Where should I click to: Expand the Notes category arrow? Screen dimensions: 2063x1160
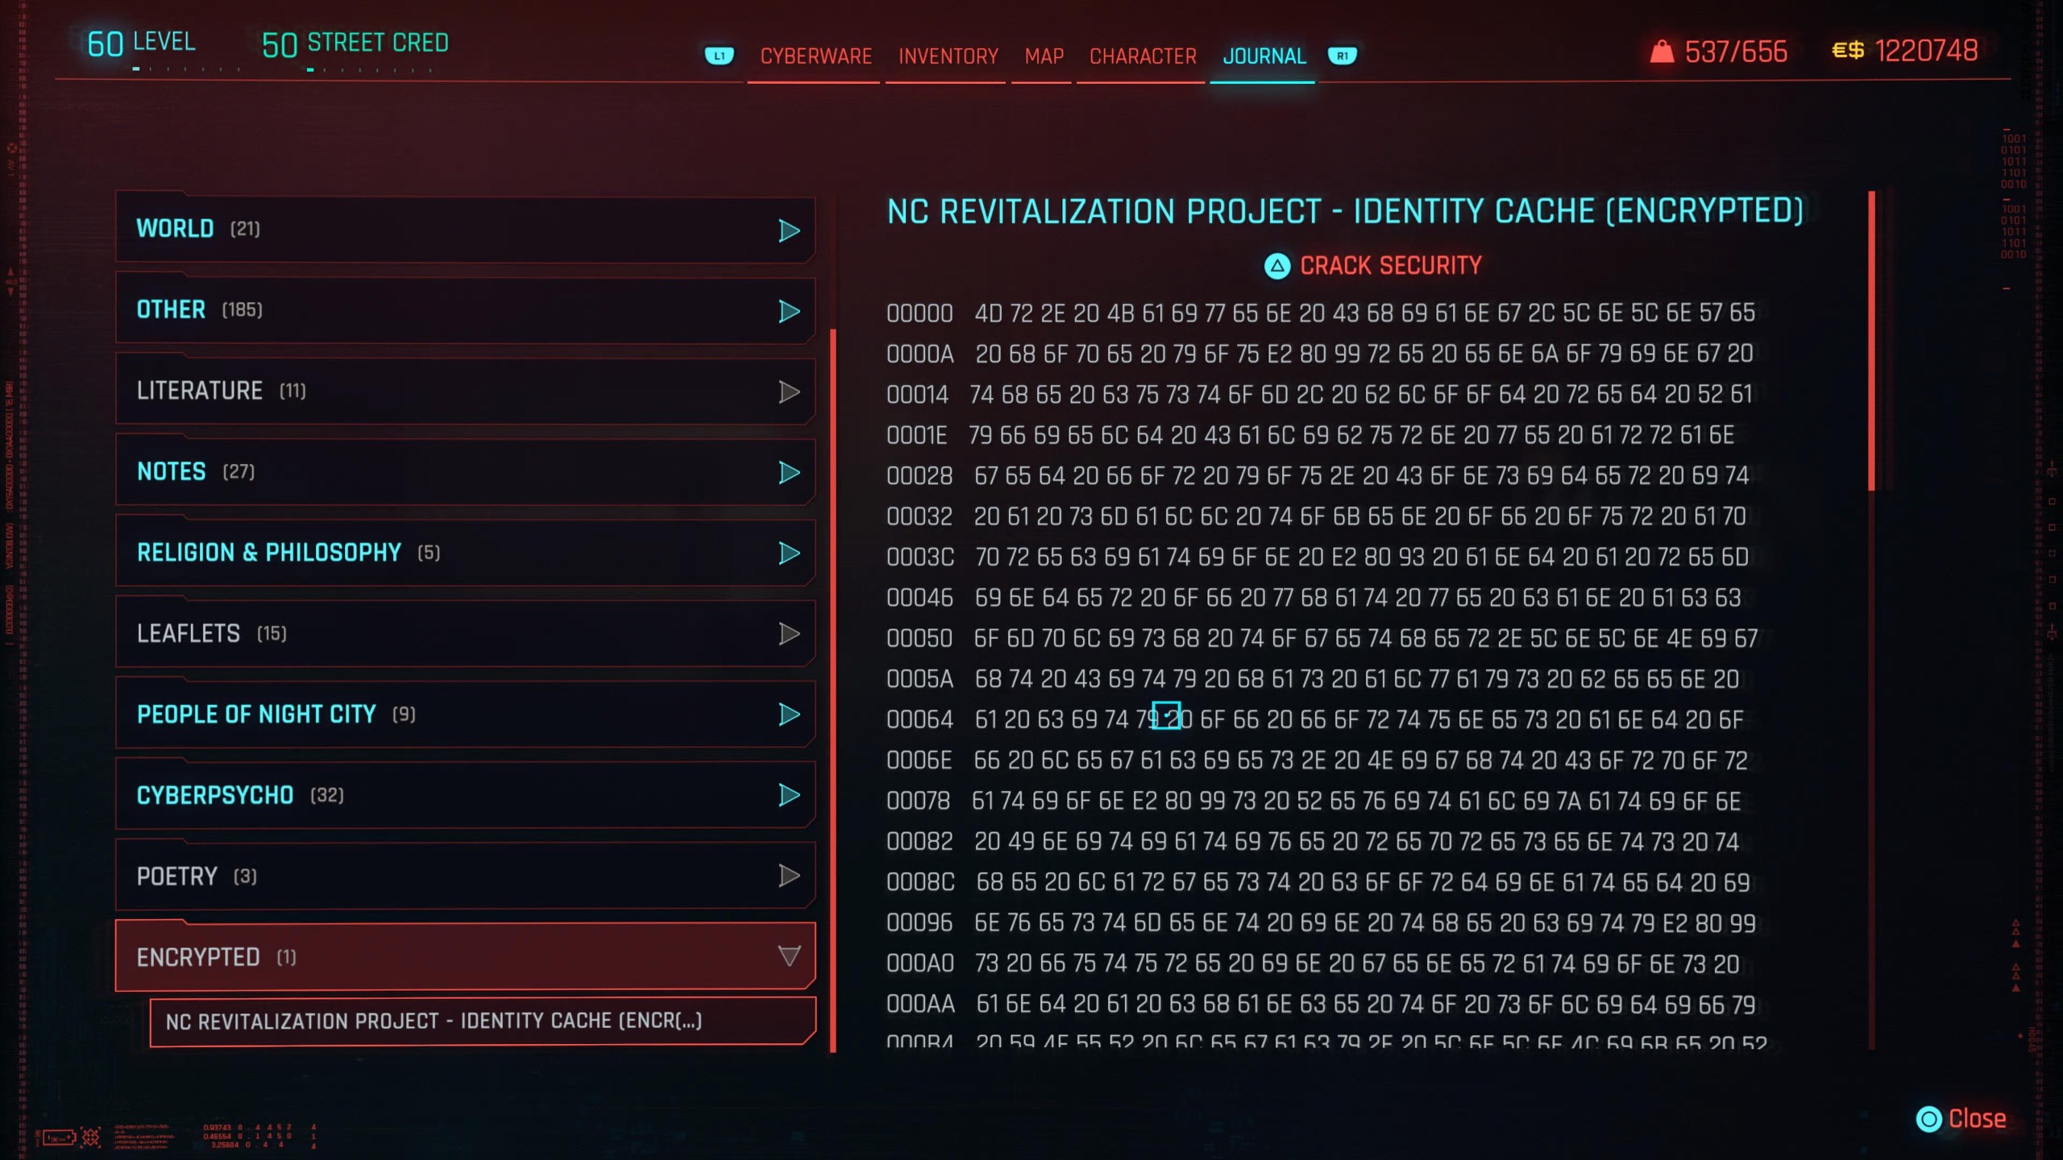789,472
